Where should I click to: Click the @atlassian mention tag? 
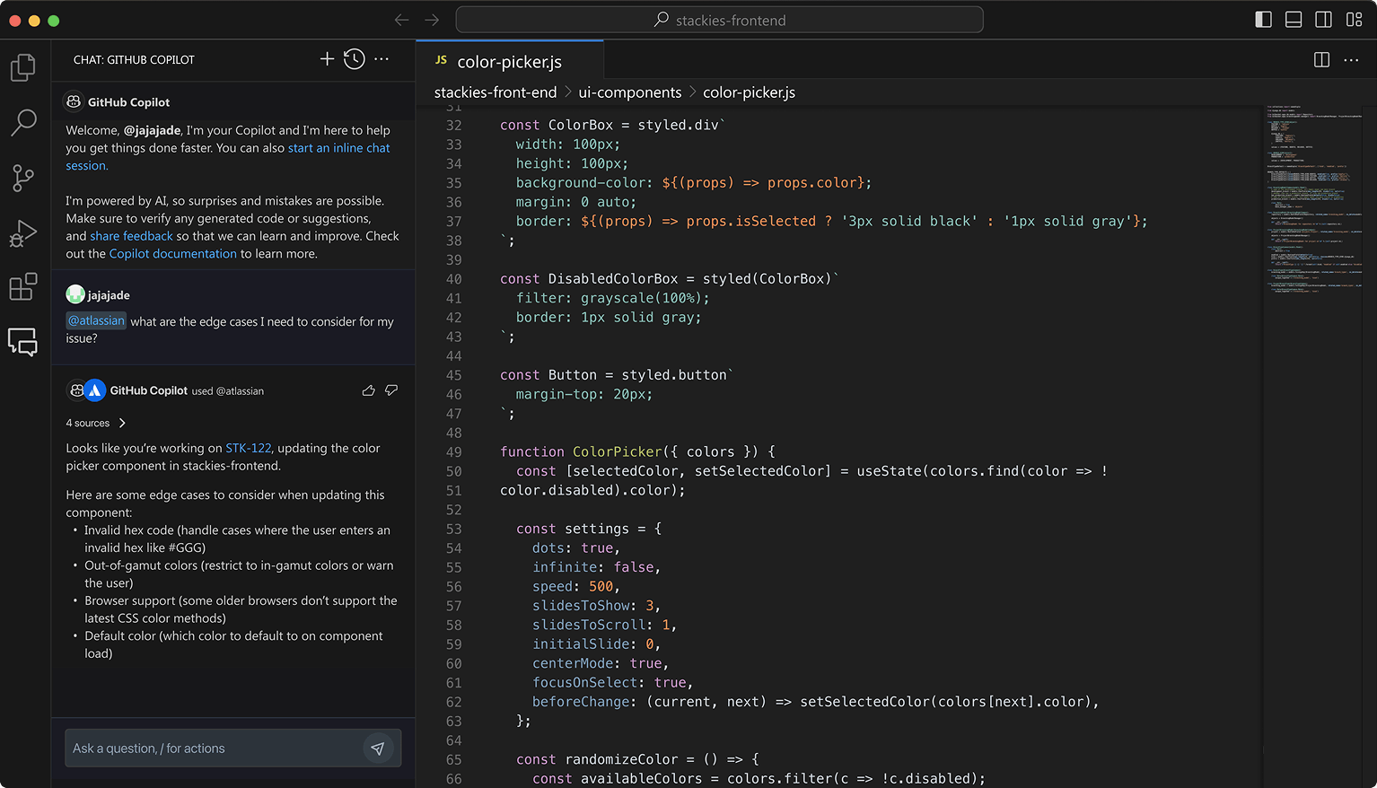click(96, 320)
